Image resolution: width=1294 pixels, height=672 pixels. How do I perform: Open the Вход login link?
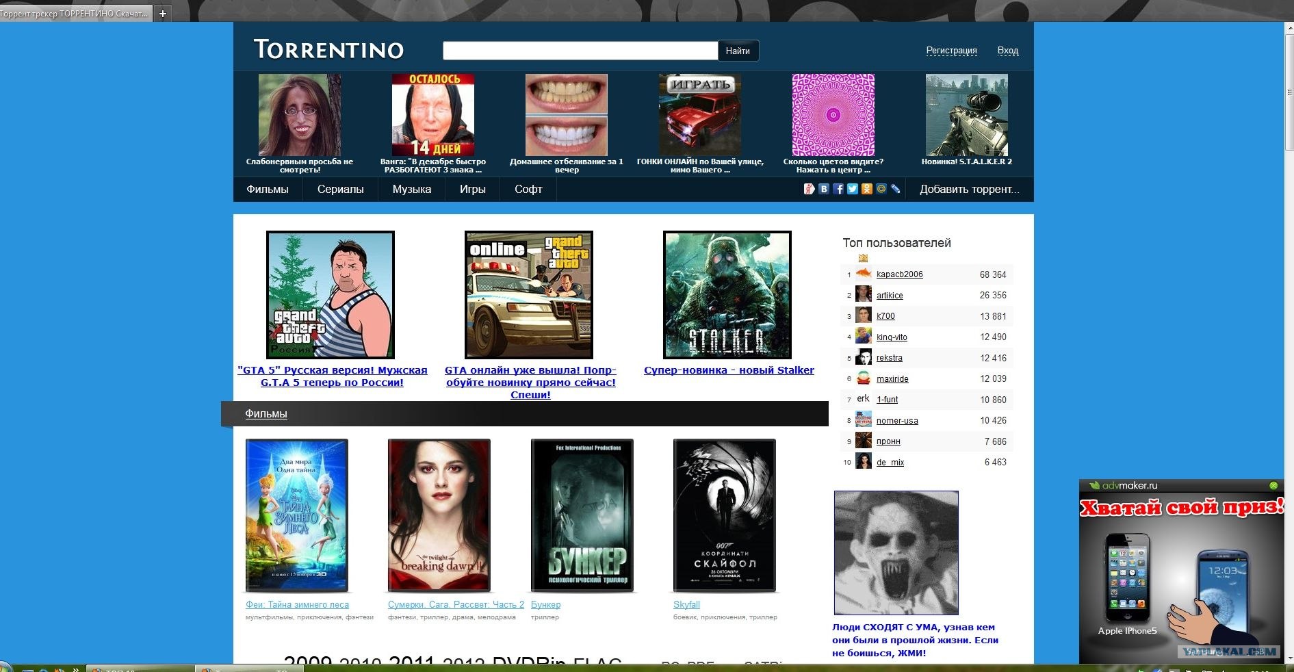[x=1008, y=51]
